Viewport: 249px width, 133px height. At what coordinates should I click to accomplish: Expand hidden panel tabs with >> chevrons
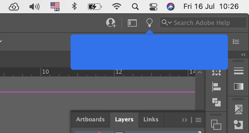click(x=185, y=120)
